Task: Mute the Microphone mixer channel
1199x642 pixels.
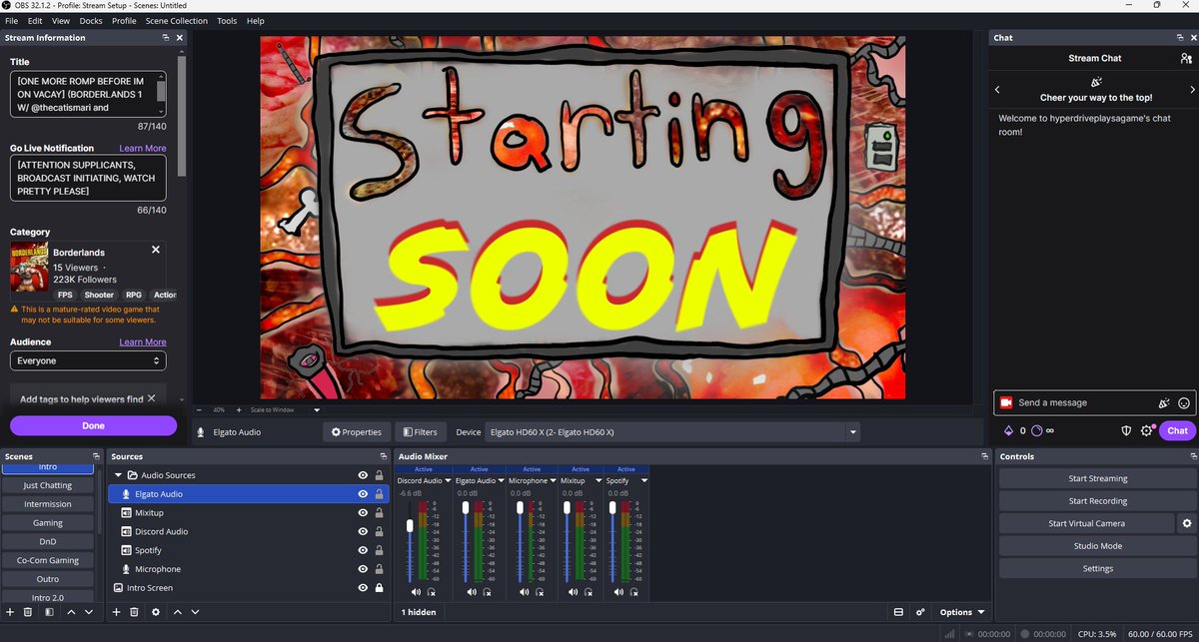Action: point(523,592)
